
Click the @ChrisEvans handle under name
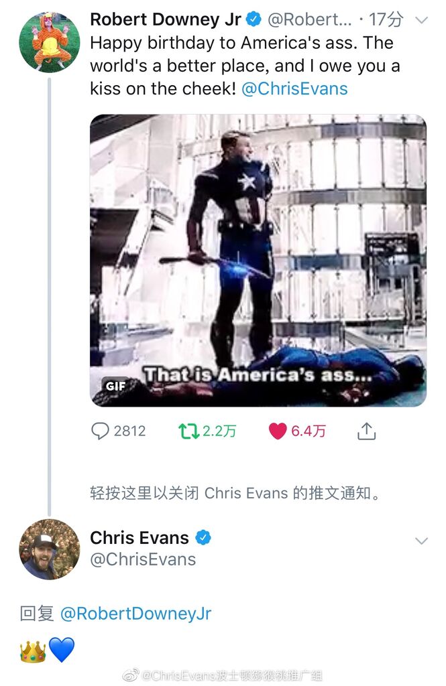[x=143, y=559]
